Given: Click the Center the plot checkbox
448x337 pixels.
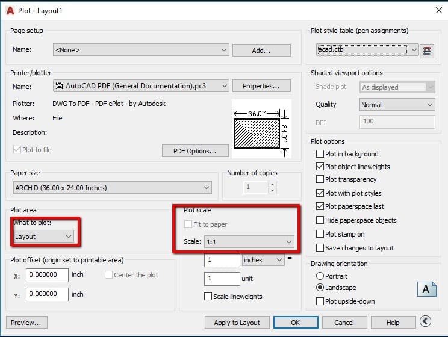Looking at the screenshot, I should pyautogui.click(x=108, y=275).
